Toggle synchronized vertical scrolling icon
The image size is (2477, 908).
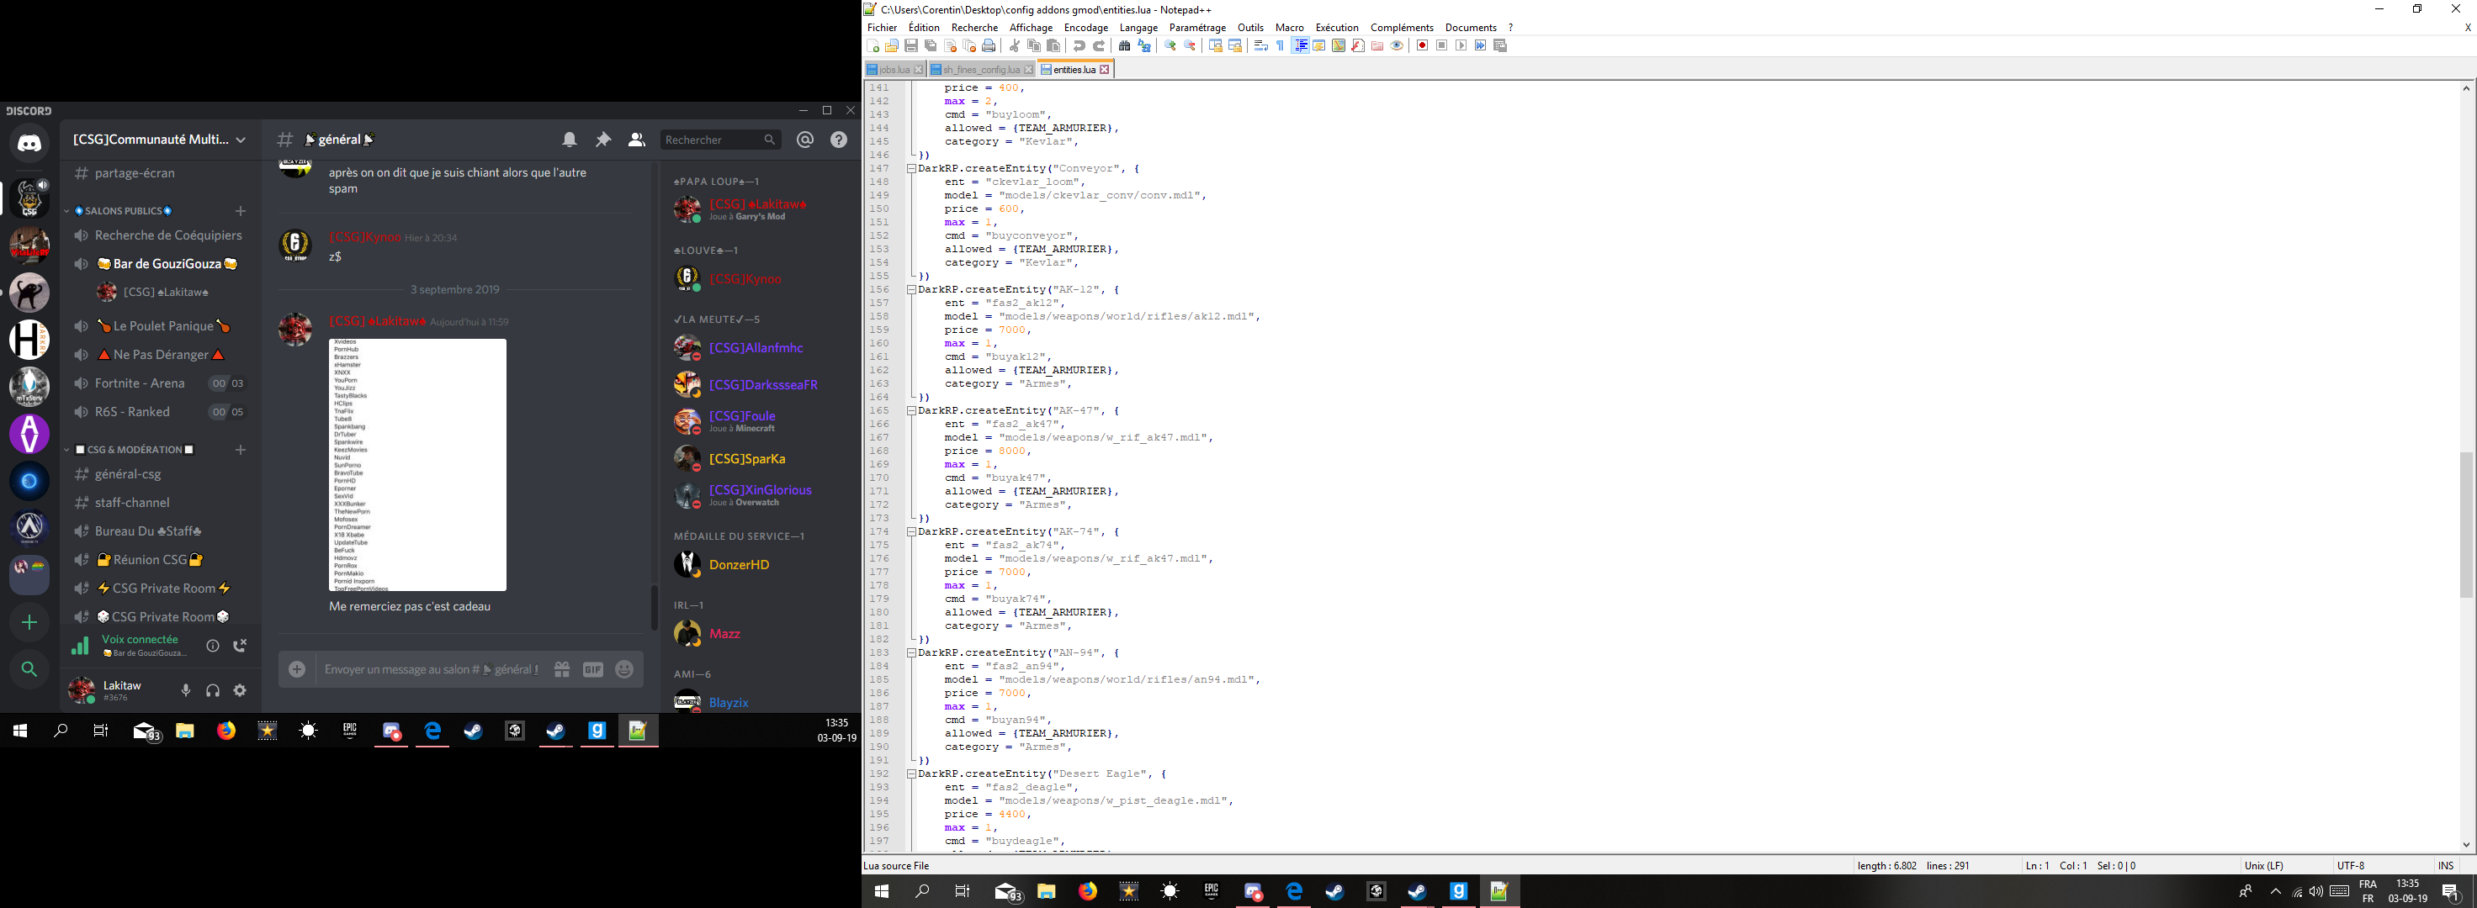(x=1216, y=45)
